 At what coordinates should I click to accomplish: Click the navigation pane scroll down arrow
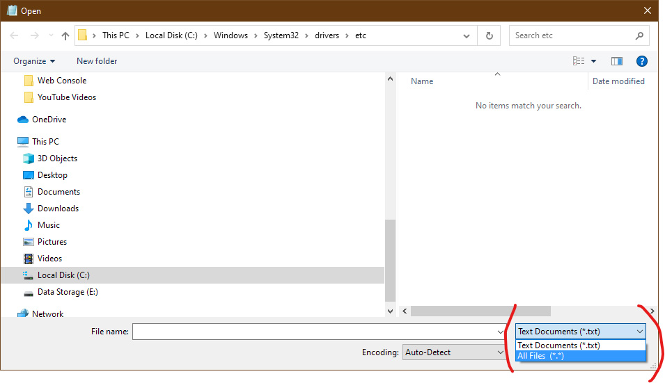tap(390, 311)
